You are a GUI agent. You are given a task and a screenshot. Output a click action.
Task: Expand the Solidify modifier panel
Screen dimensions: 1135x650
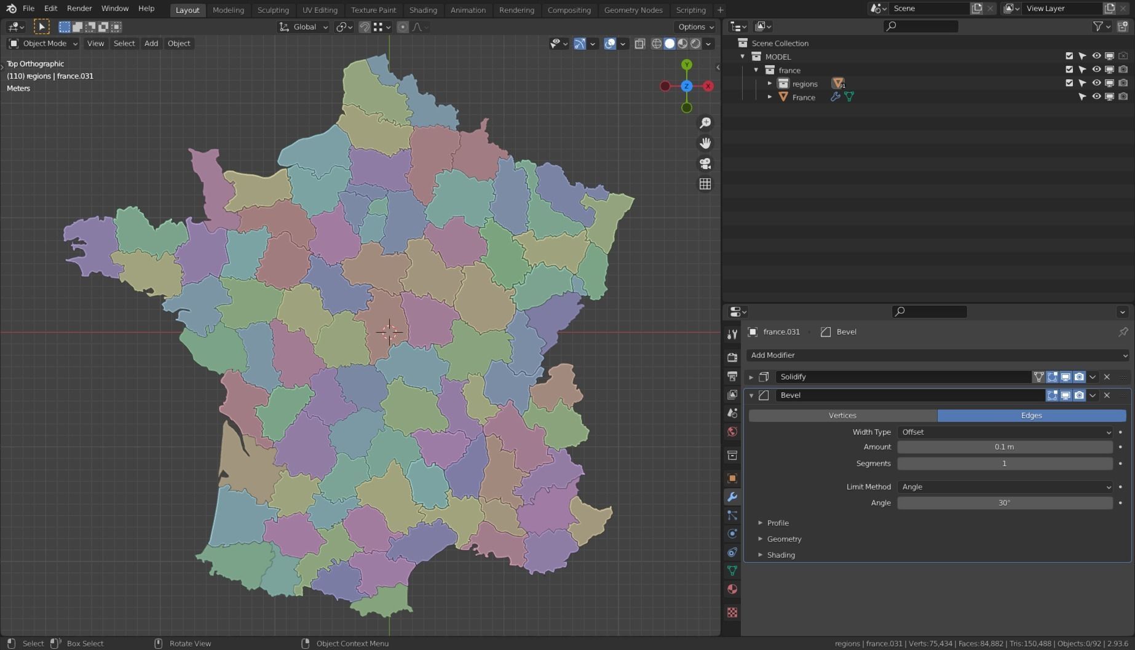(751, 377)
